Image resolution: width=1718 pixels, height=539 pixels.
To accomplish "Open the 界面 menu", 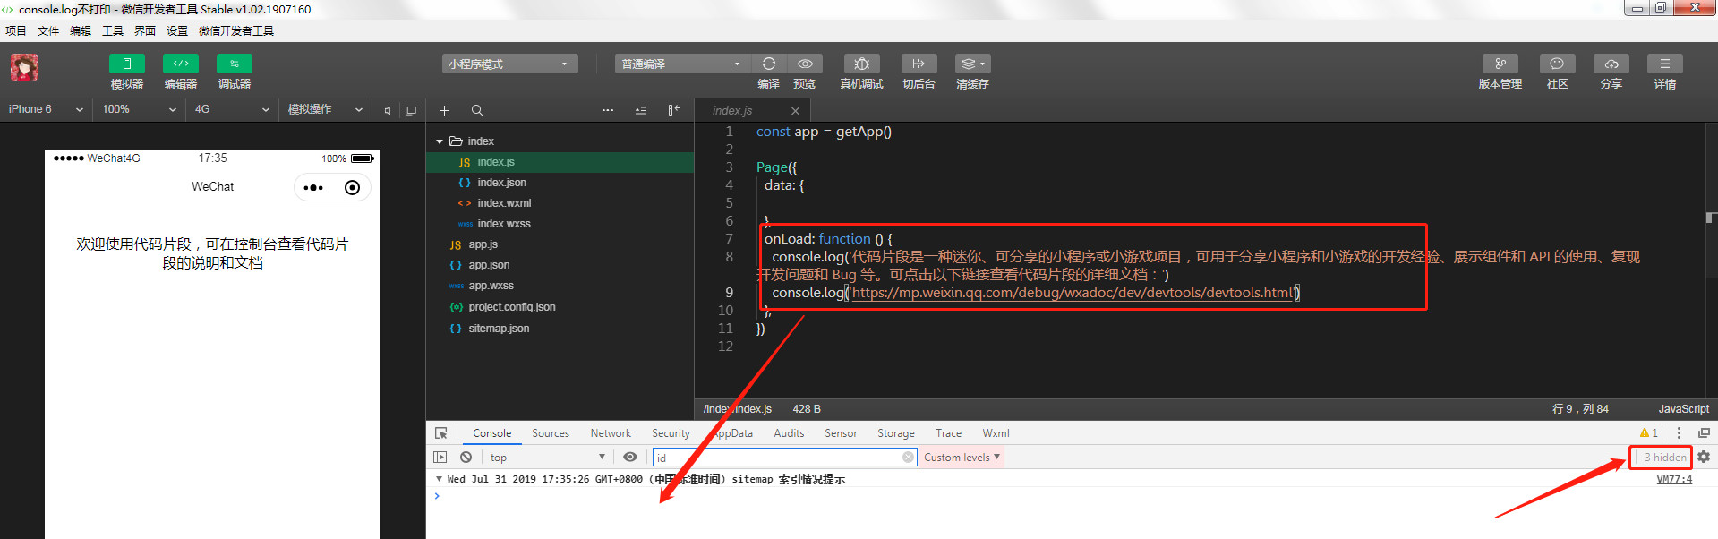I will 145,30.
